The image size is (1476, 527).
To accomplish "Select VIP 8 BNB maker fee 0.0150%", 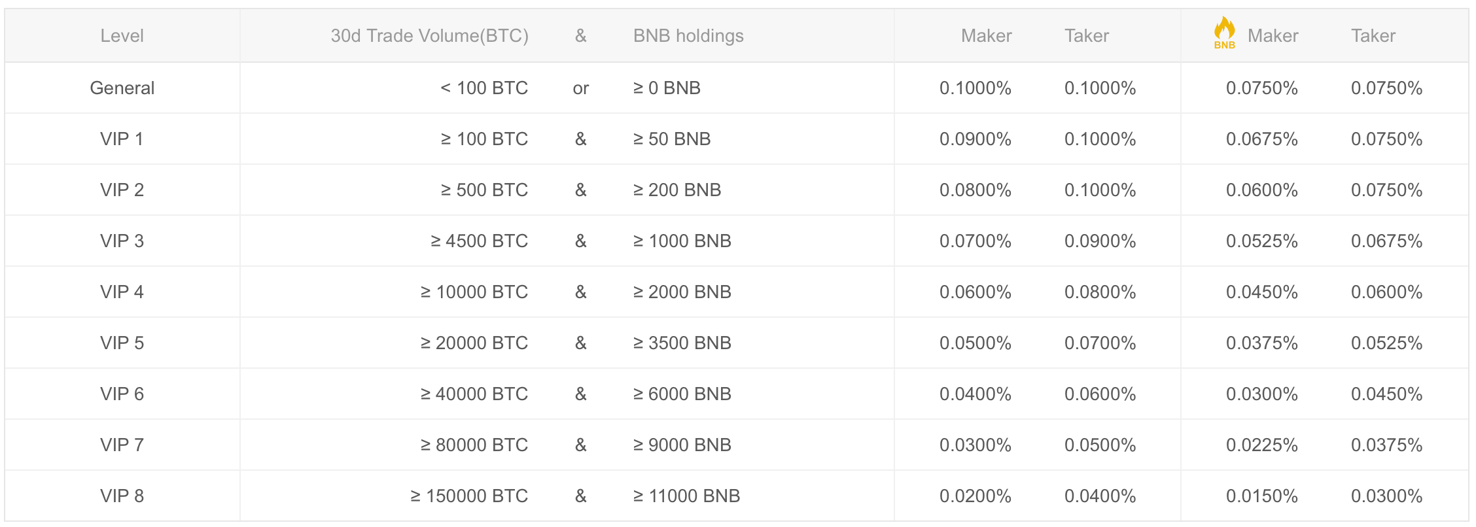I will (1262, 496).
